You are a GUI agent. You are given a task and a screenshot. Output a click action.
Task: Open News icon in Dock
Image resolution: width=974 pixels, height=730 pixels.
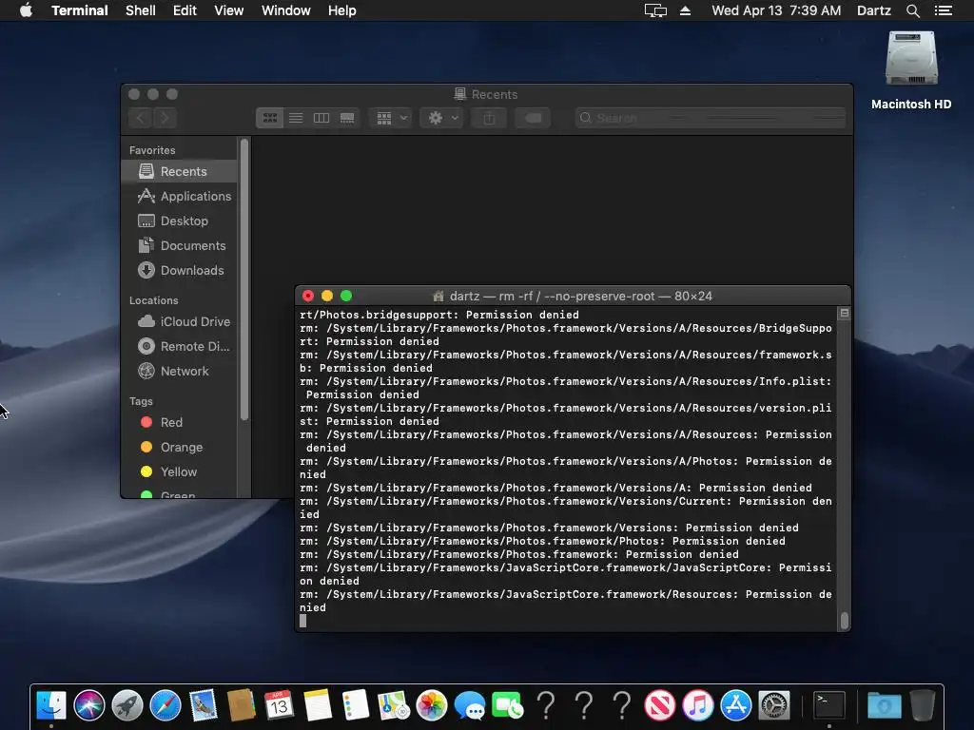click(660, 705)
